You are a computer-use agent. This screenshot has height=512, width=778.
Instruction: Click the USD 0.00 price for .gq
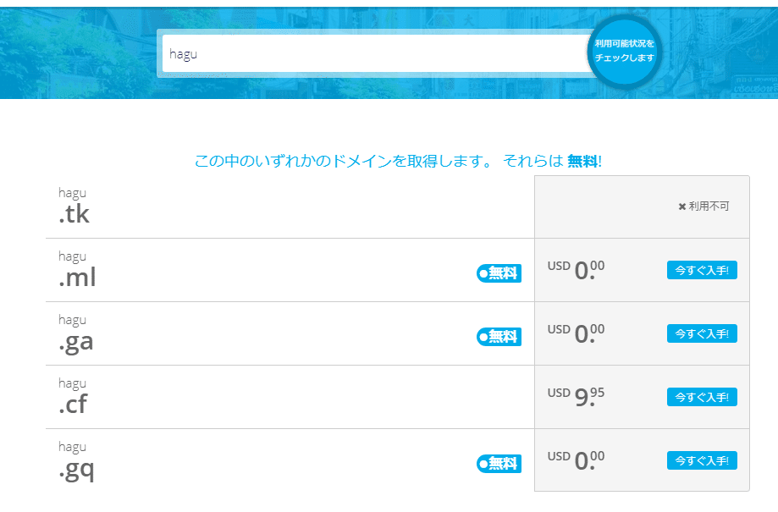[577, 460]
